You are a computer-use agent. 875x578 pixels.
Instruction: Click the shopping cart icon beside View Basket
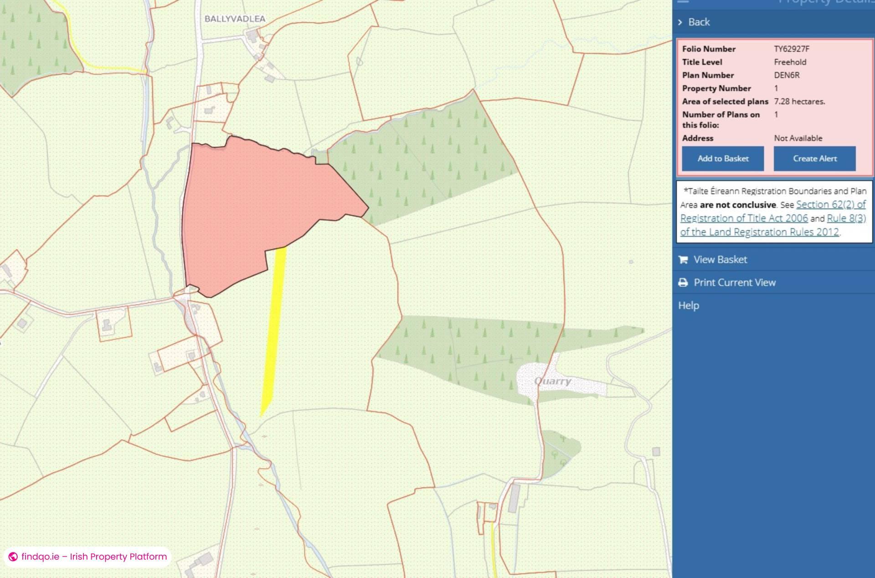(x=683, y=259)
